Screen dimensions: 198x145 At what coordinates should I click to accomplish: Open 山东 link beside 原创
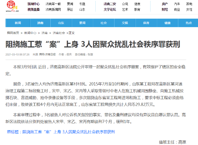[82, 10]
